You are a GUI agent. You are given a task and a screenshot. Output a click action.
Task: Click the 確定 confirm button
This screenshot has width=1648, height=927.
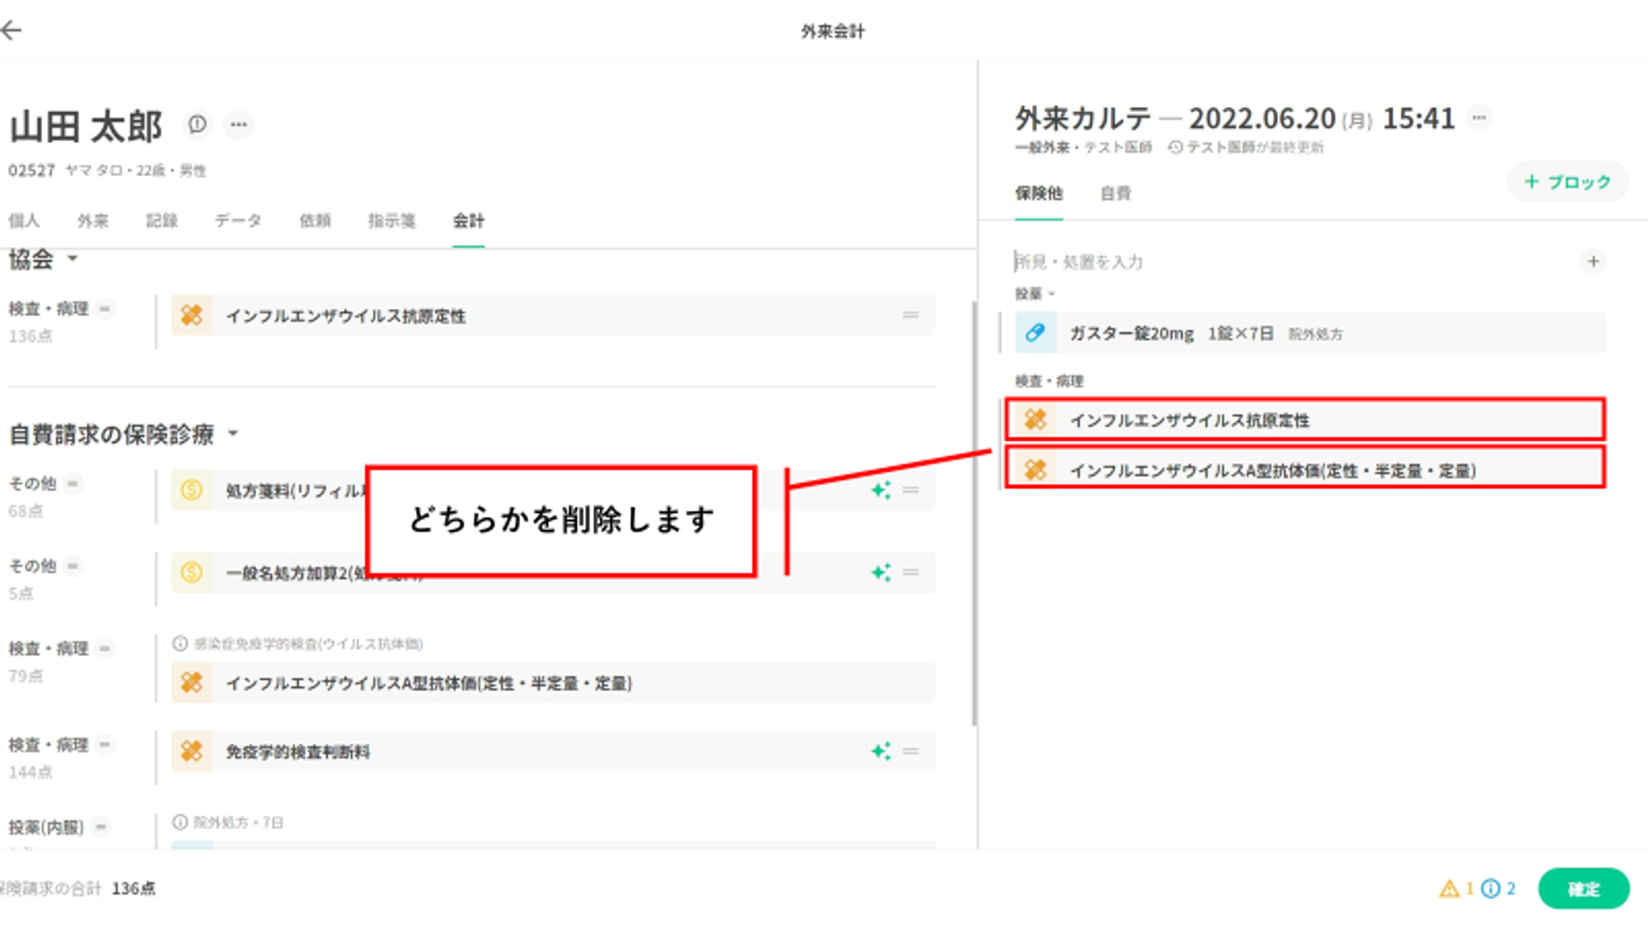pyautogui.click(x=1583, y=888)
